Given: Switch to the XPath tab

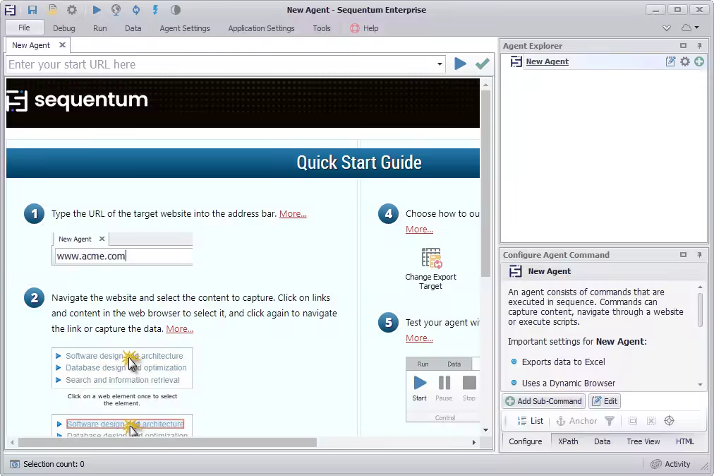Looking at the screenshot, I should click(568, 441).
